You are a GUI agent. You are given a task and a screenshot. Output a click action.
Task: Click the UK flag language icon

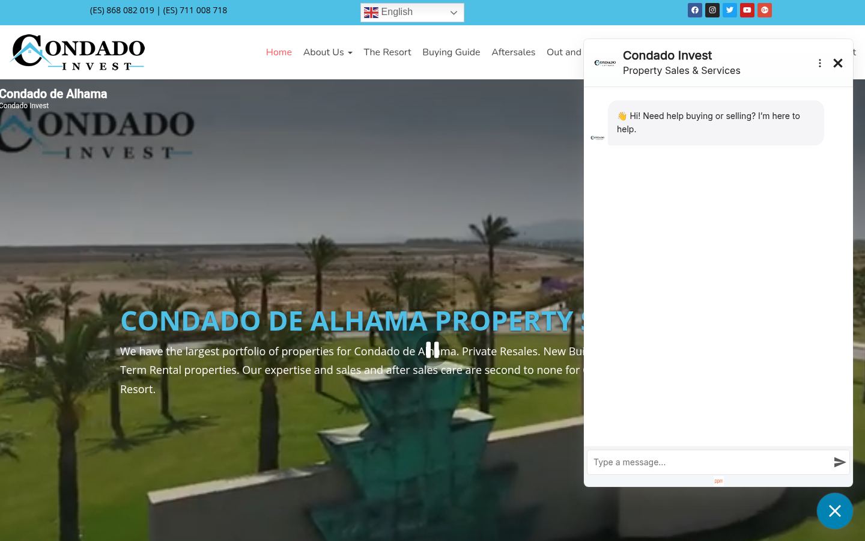[x=371, y=13]
